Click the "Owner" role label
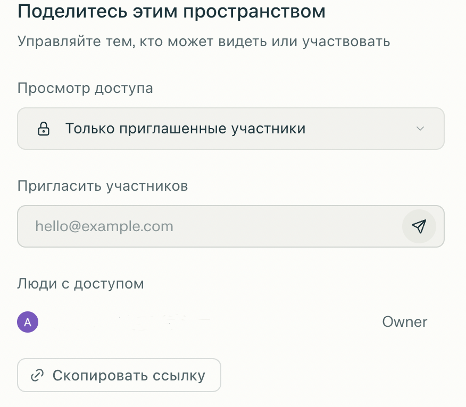 point(404,322)
